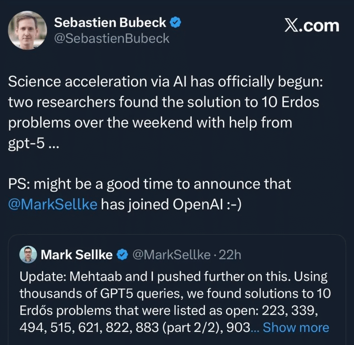Open quoted post starting "Update: Mehtaab"
Screen dimensions: 354x345
174,277
